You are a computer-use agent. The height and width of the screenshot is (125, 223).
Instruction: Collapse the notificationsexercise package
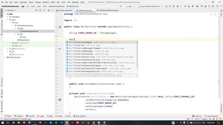(x=13, y=25)
